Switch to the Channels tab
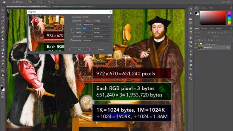 [204, 28]
